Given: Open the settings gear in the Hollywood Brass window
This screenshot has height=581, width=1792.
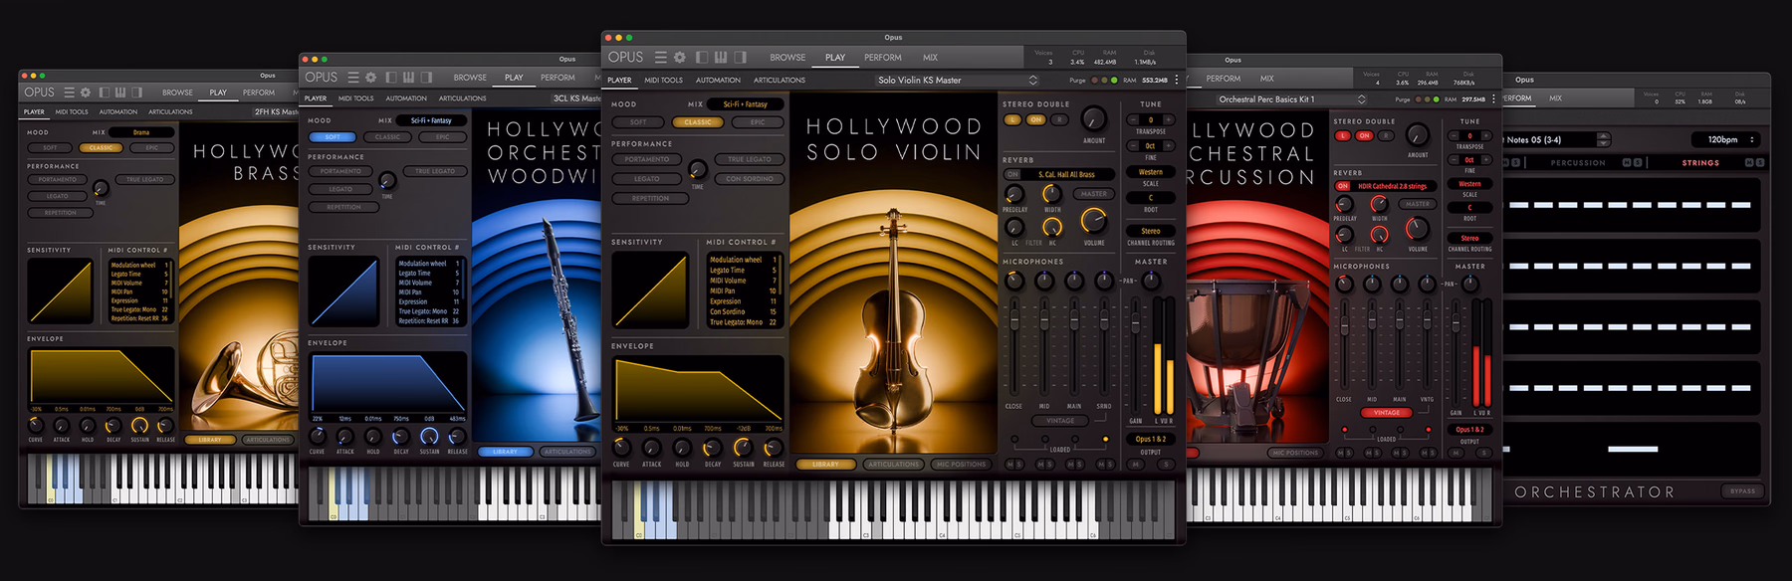Looking at the screenshot, I should coord(86,93).
